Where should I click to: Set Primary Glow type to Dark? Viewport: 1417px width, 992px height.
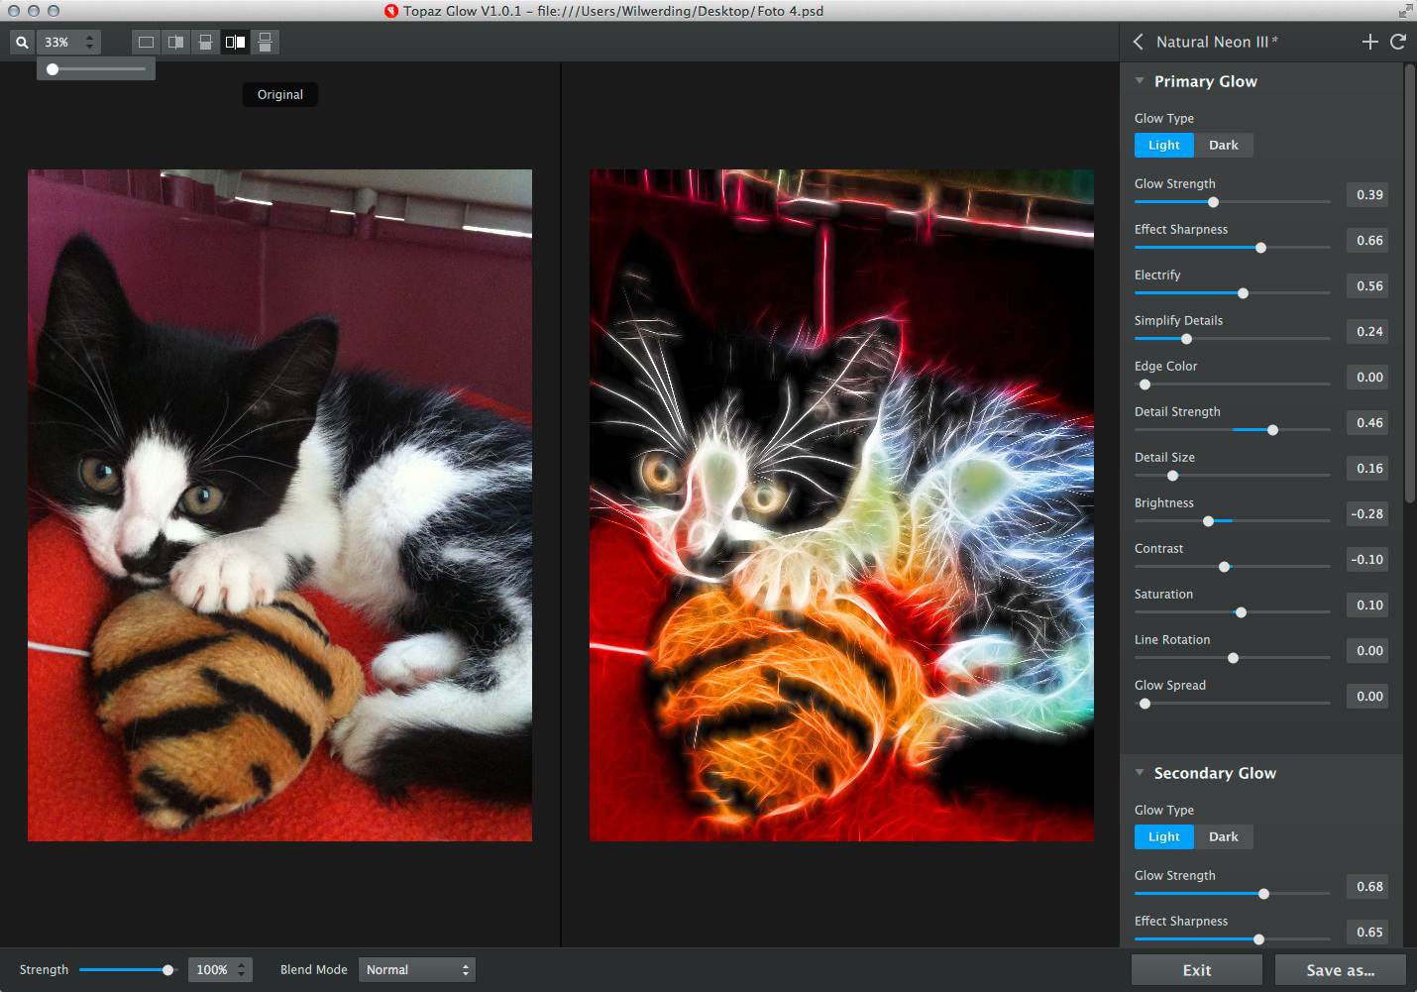click(1223, 145)
